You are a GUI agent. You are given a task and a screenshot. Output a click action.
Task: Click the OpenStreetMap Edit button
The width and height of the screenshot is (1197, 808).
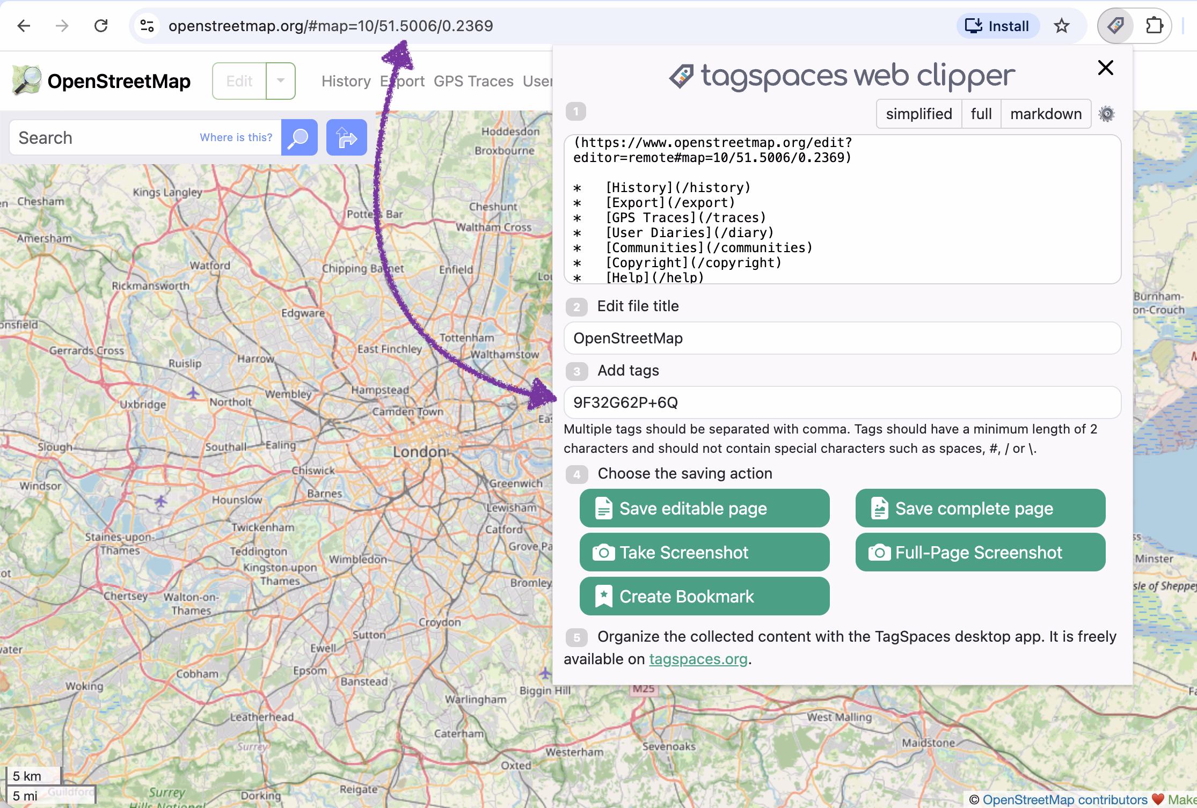click(x=239, y=81)
